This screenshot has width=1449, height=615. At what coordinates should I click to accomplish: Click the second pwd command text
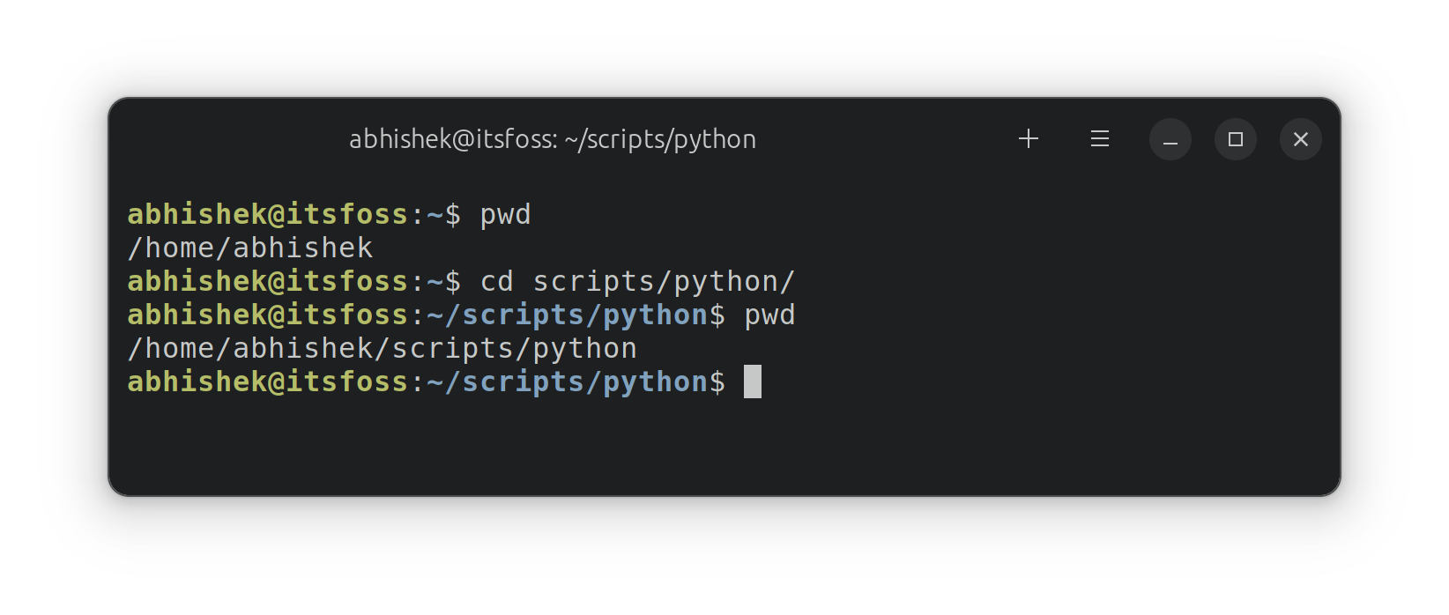(x=769, y=314)
